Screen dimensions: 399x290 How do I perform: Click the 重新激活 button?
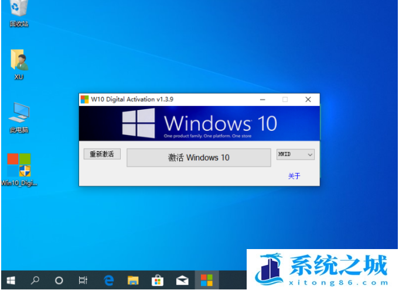tap(102, 154)
